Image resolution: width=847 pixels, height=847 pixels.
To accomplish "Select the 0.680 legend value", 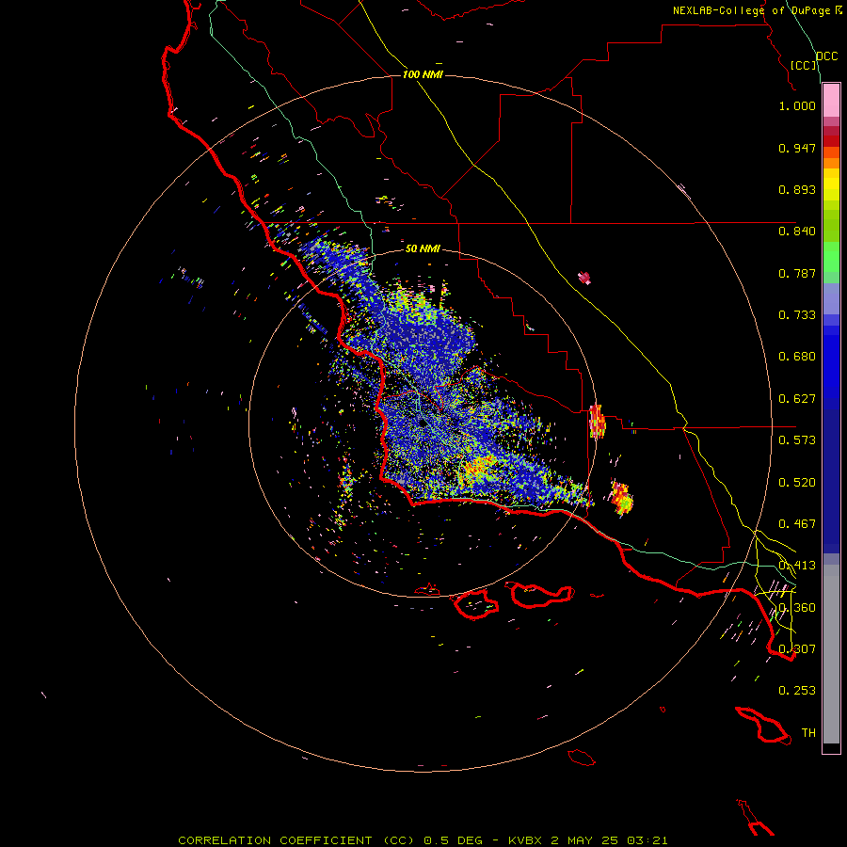I will pyautogui.click(x=797, y=357).
